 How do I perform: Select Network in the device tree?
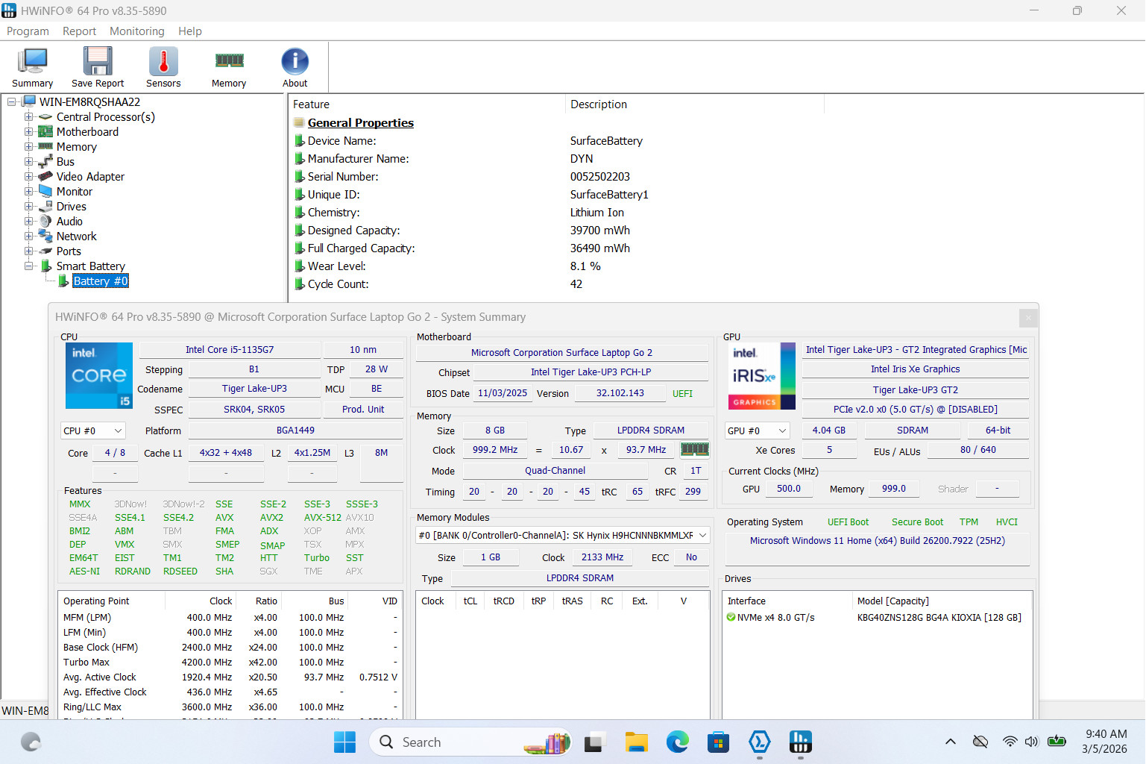pos(77,237)
